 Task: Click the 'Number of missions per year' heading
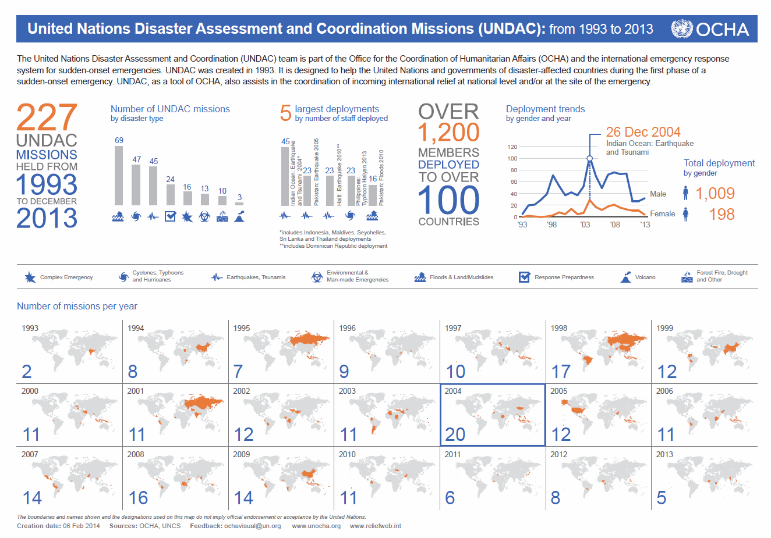point(77,306)
